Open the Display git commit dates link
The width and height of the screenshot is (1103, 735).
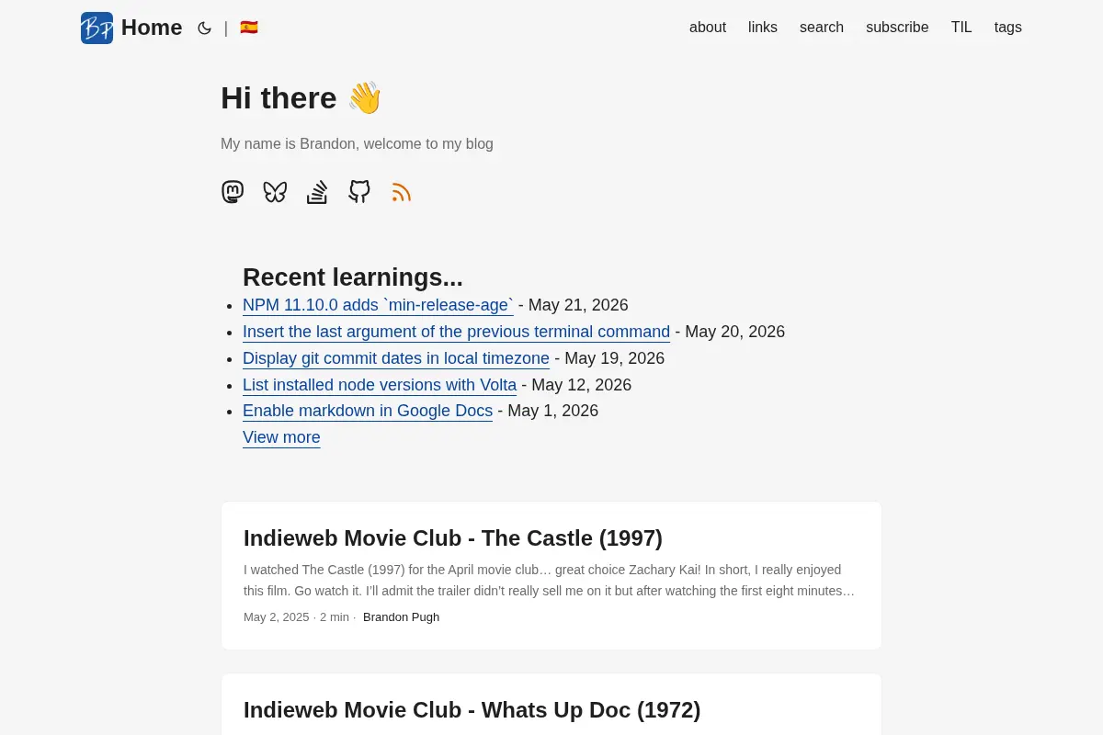(396, 358)
